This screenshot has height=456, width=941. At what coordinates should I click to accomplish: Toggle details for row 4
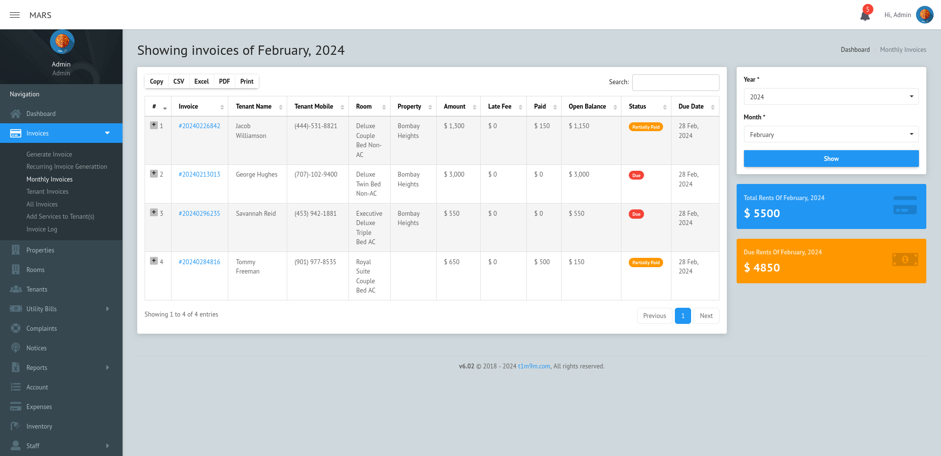(154, 261)
